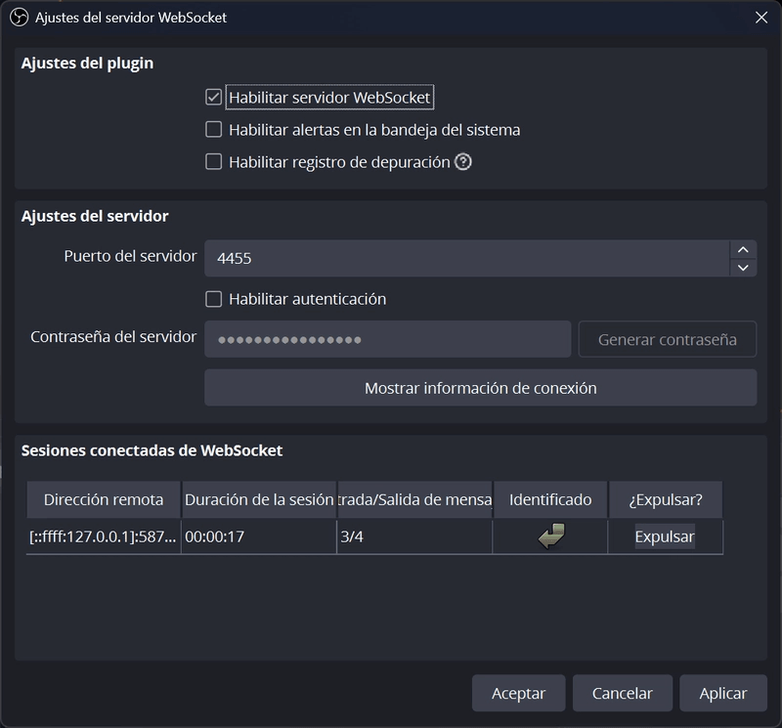Confirm with the Aceptar button
The image size is (782, 728).
point(519,693)
